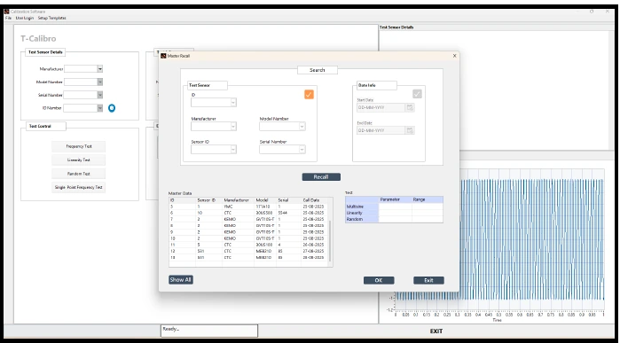Expand ID dropdown in Test Sensor search
The width and height of the screenshot is (620, 343).
pos(233,103)
